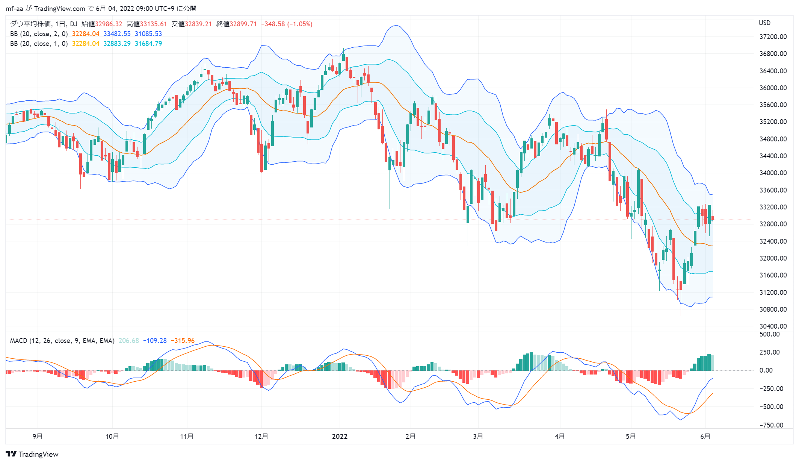
Task: Click the blue upper band value 33482.55
Action: [x=117, y=34]
